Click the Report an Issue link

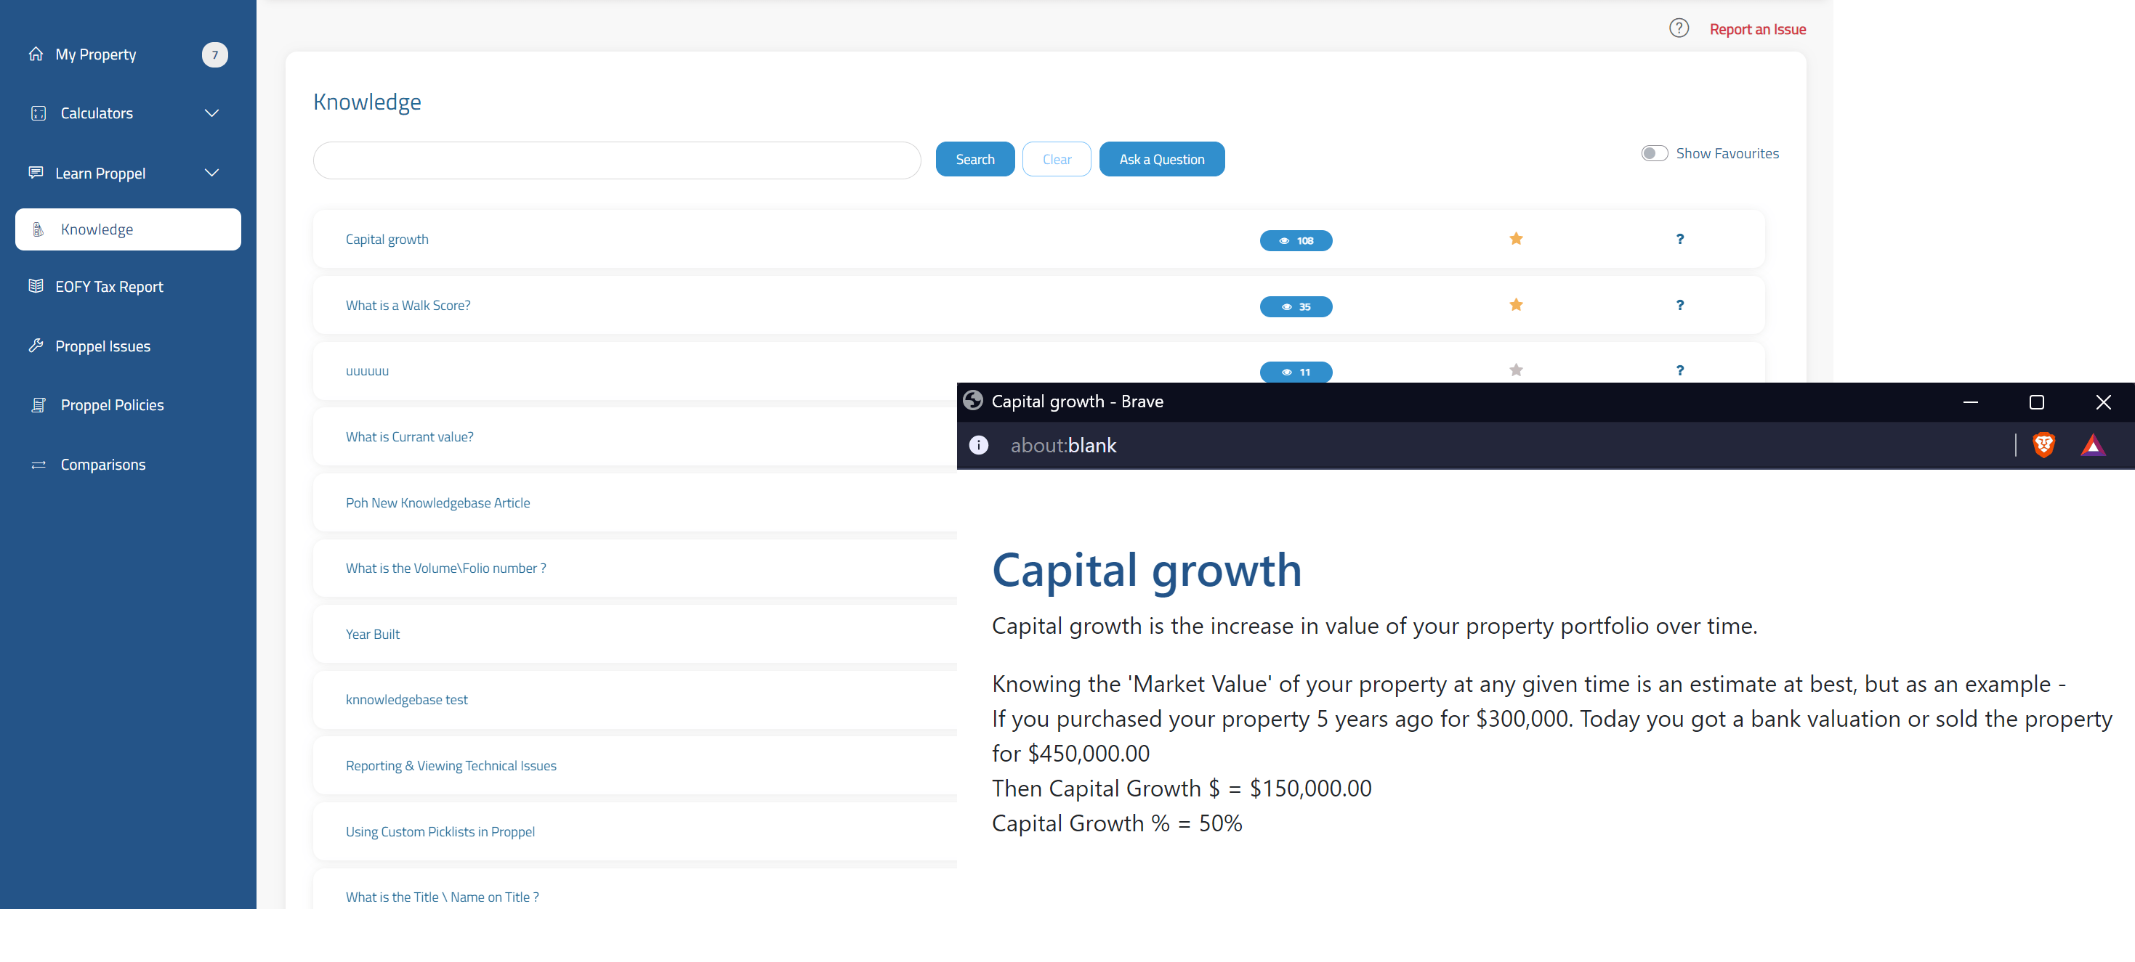click(x=1757, y=29)
